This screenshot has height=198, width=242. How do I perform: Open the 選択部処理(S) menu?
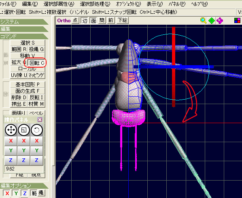(x=95, y=4)
